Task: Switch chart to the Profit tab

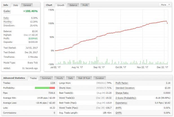Action: pyautogui.click(x=85, y=5)
